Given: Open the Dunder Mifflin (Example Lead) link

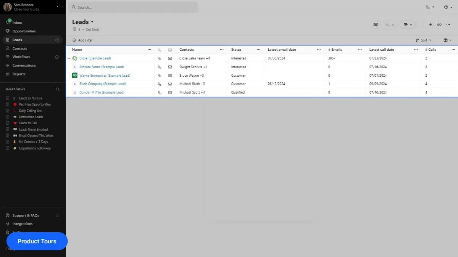Looking at the screenshot, I should [x=102, y=92].
